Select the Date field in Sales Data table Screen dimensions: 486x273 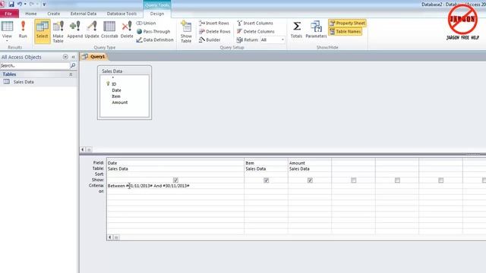point(116,90)
